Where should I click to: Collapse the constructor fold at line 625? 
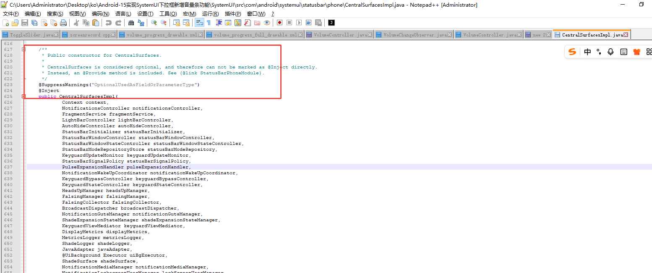pos(24,97)
